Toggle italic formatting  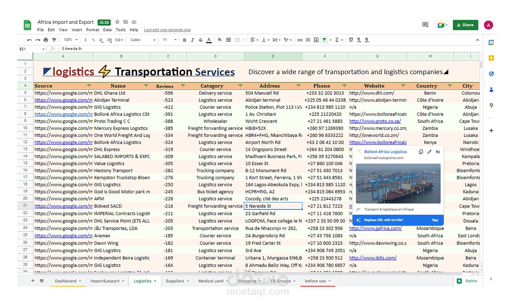click(192, 40)
